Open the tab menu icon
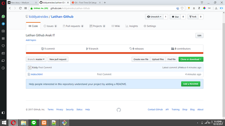Image resolution: width=225 pixels, height=126 pixels. click(202, 3)
